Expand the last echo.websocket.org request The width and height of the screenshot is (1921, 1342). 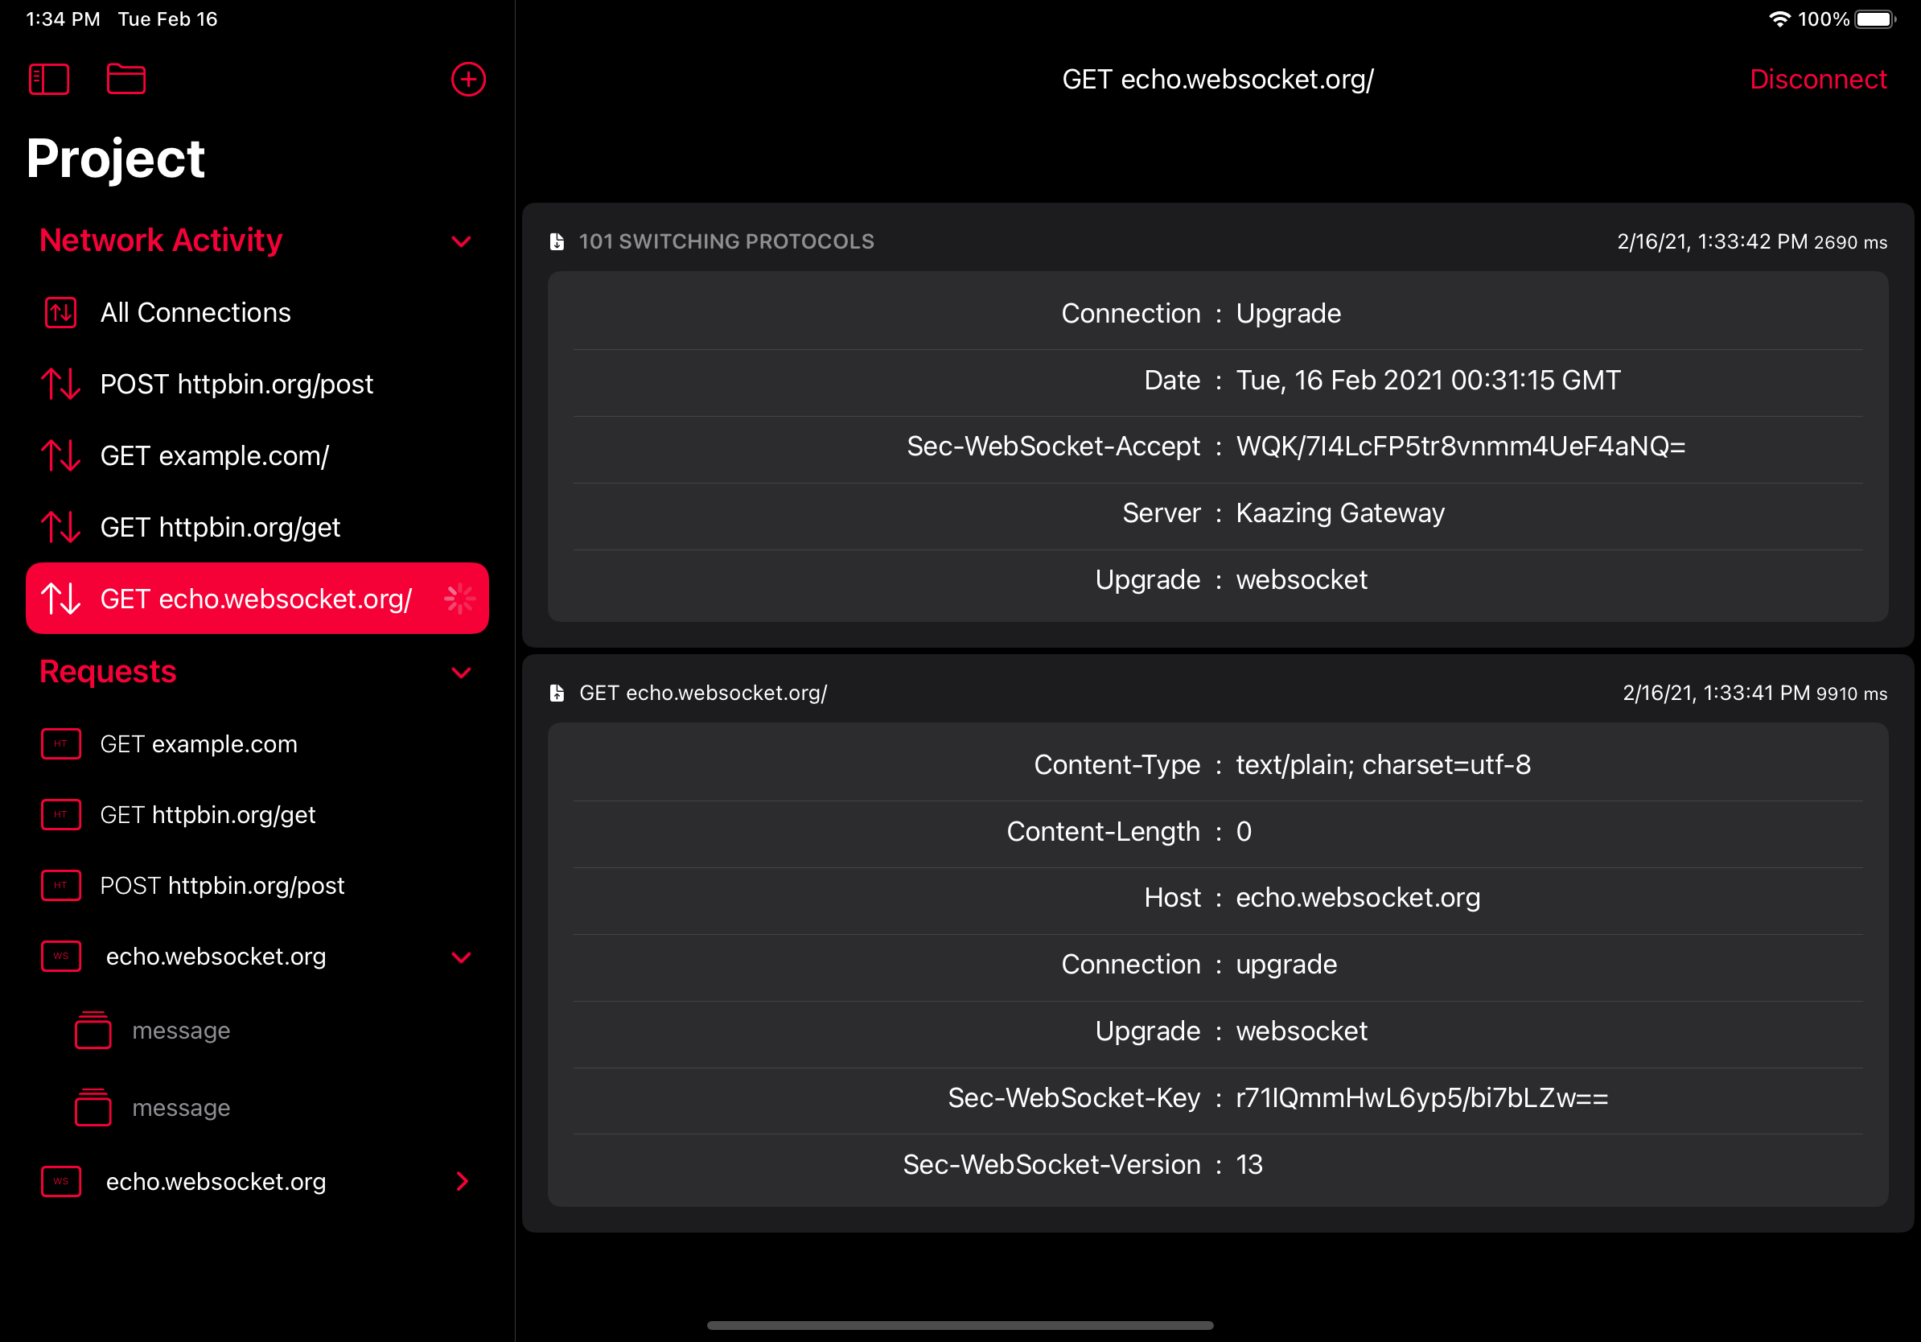461,1181
